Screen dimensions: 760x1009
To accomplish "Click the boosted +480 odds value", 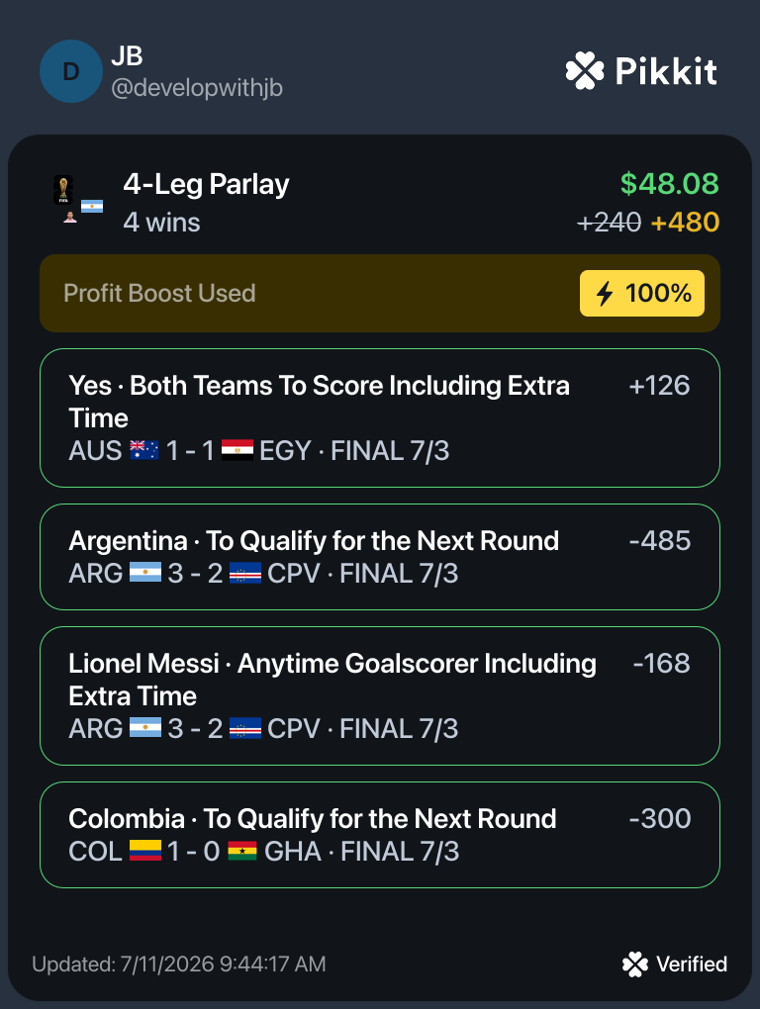I will [685, 223].
